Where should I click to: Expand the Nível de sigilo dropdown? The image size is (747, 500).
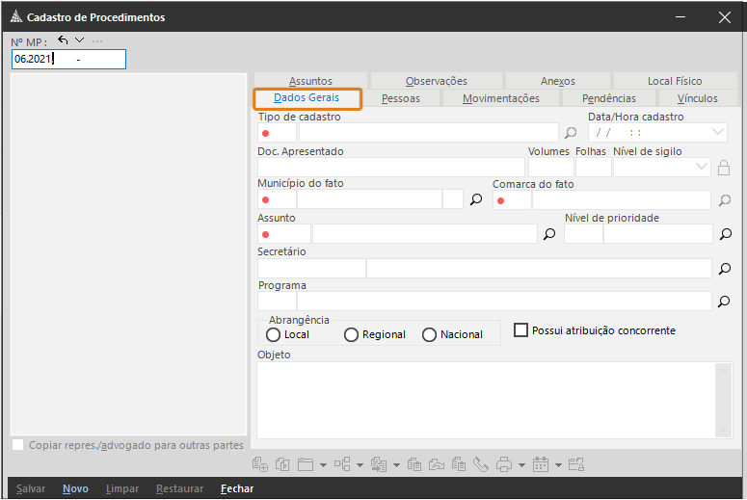coord(702,167)
